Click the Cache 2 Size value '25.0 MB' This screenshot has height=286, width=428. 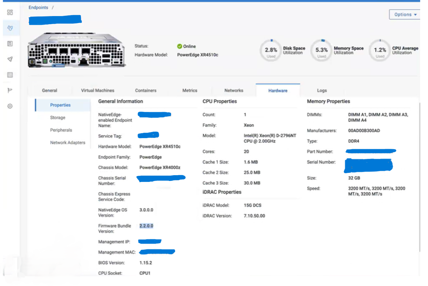click(x=252, y=172)
